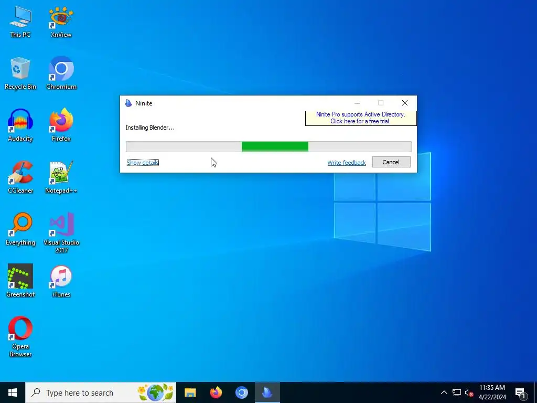The width and height of the screenshot is (537, 403).
Task: Click Chromium icon in taskbar
Action: (241, 393)
